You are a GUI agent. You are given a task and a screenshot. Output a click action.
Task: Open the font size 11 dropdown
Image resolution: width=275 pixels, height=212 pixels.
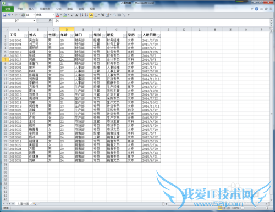pos(34,15)
